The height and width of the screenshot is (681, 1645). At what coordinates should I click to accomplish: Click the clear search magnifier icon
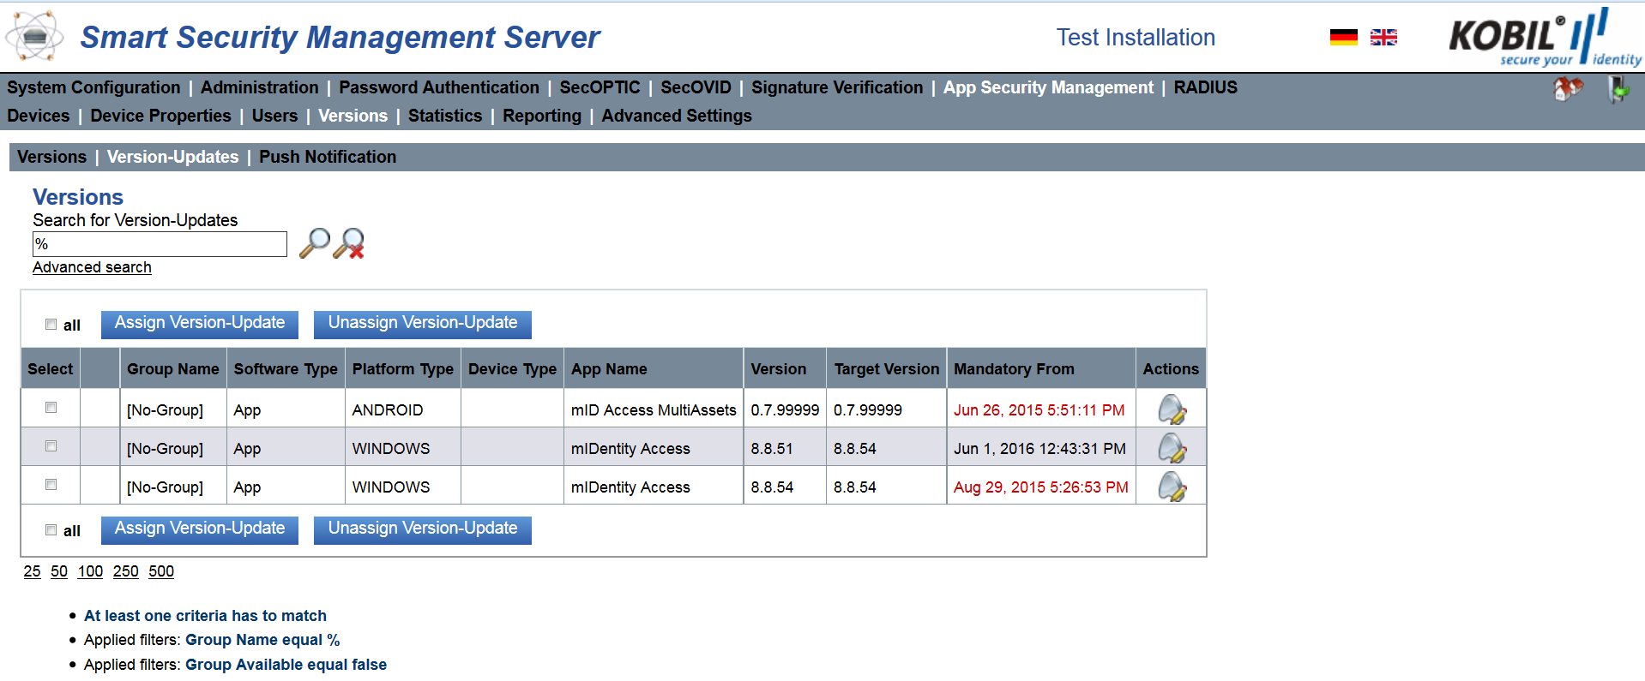point(349,243)
